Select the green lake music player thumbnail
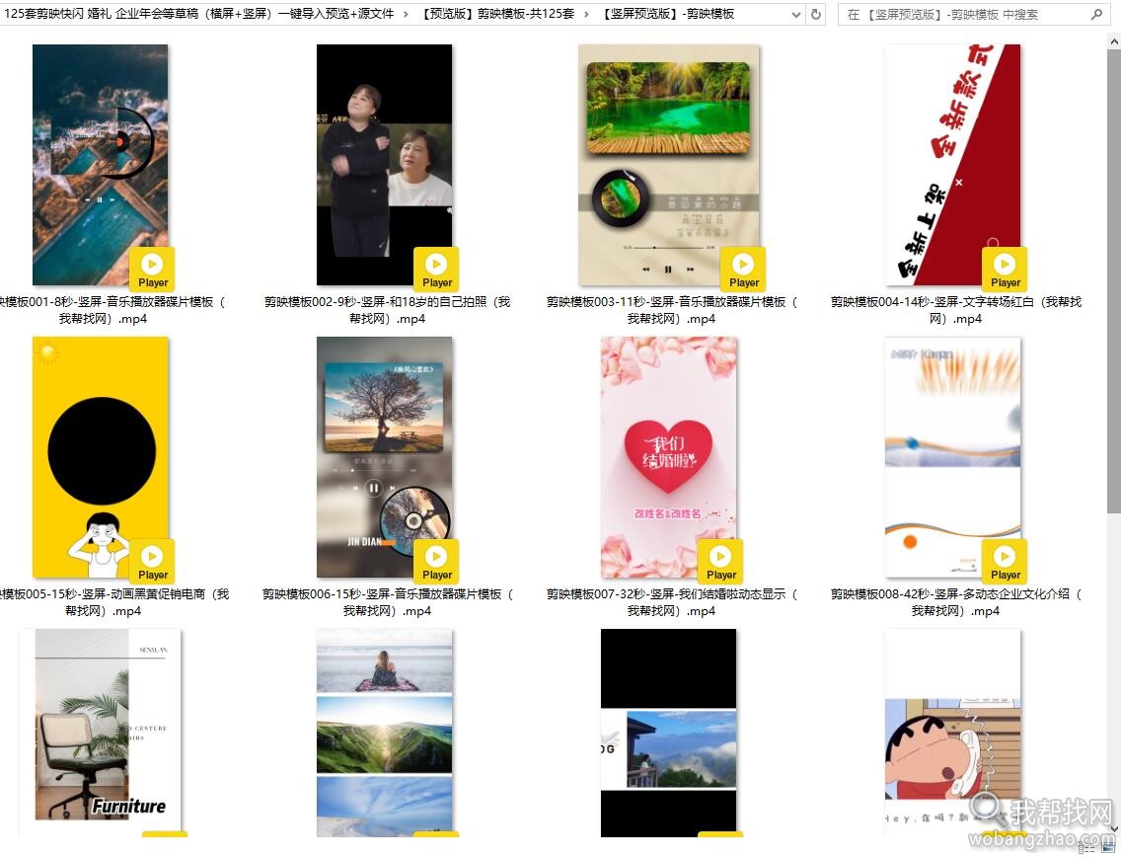This screenshot has width=1121, height=858. [668, 165]
